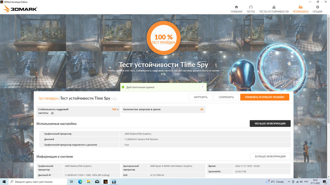Click the 2022-11-27 18:01 time value
Screen dimensions: 330x185
point(247,166)
